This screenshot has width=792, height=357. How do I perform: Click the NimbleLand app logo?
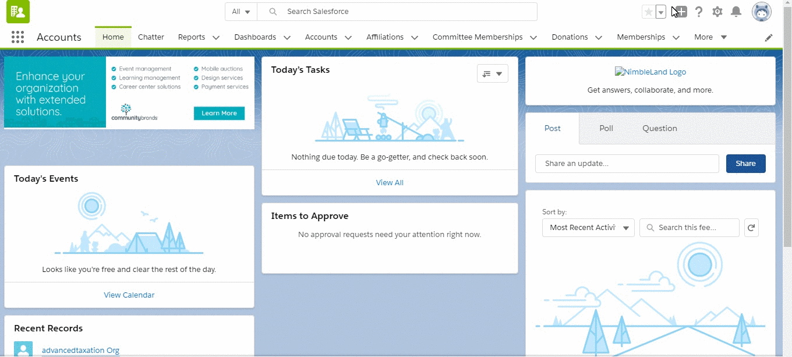(x=650, y=72)
